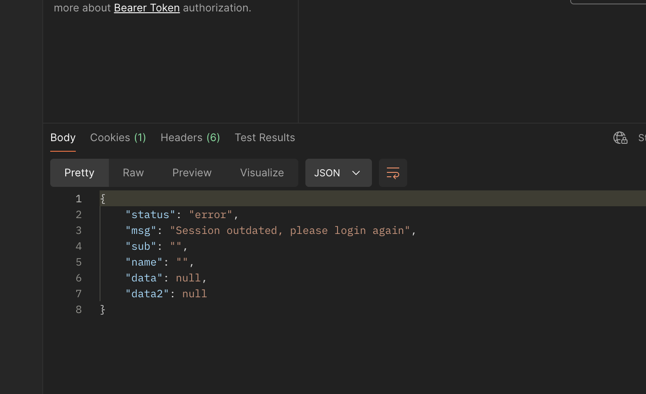This screenshot has height=394, width=646.
Task: Click line number 1 in the gutter
Action: pyautogui.click(x=78, y=199)
